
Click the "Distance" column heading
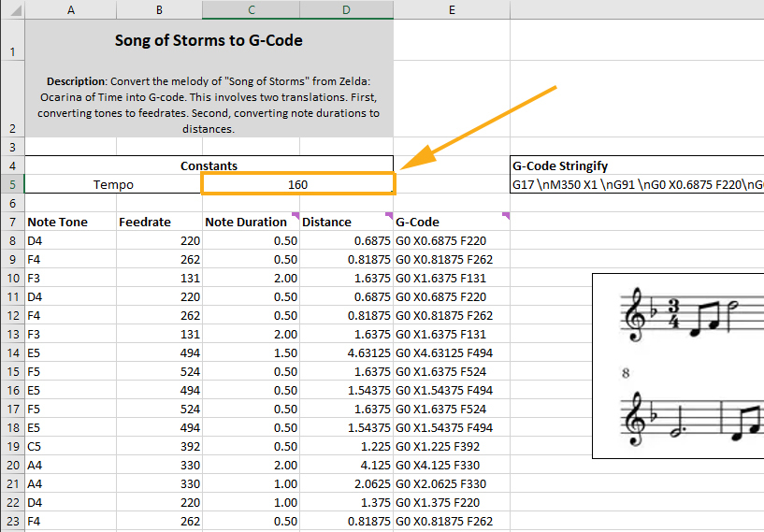point(346,222)
